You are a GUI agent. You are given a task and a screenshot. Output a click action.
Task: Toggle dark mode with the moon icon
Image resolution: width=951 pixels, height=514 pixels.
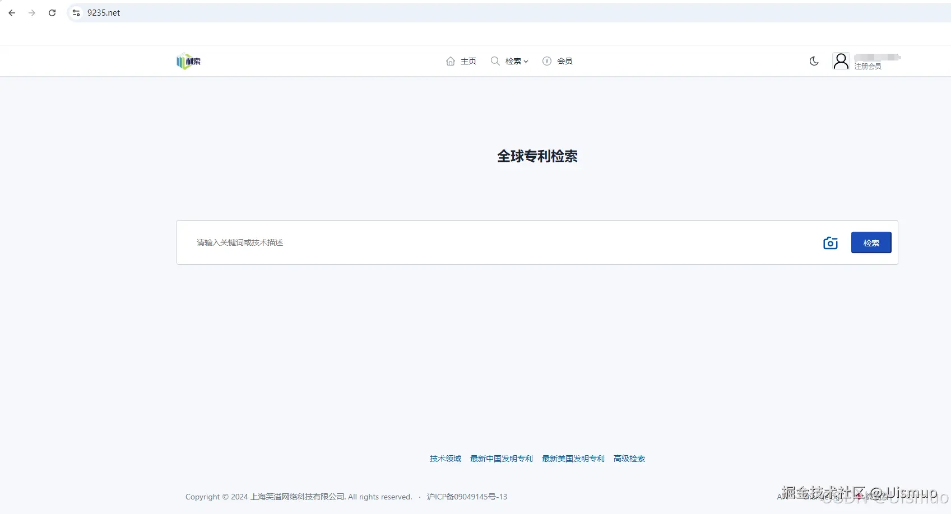(x=814, y=61)
